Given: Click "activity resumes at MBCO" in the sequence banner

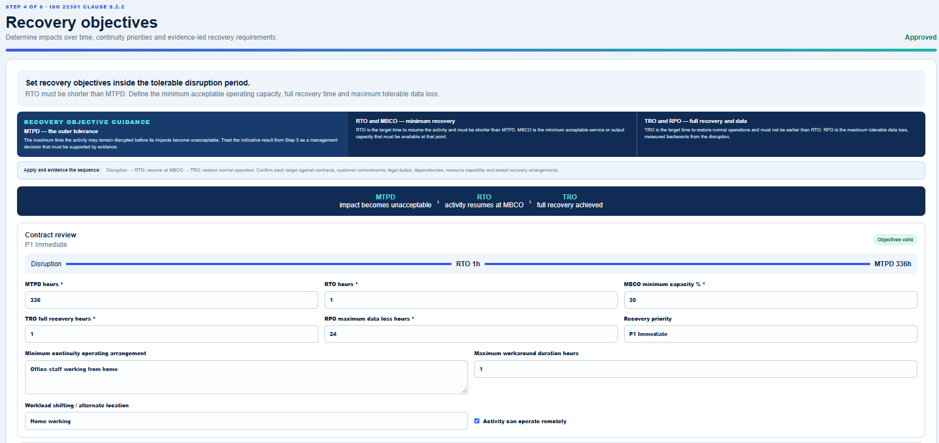Looking at the screenshot, I should pyautogui.click(x=484, y=205).
